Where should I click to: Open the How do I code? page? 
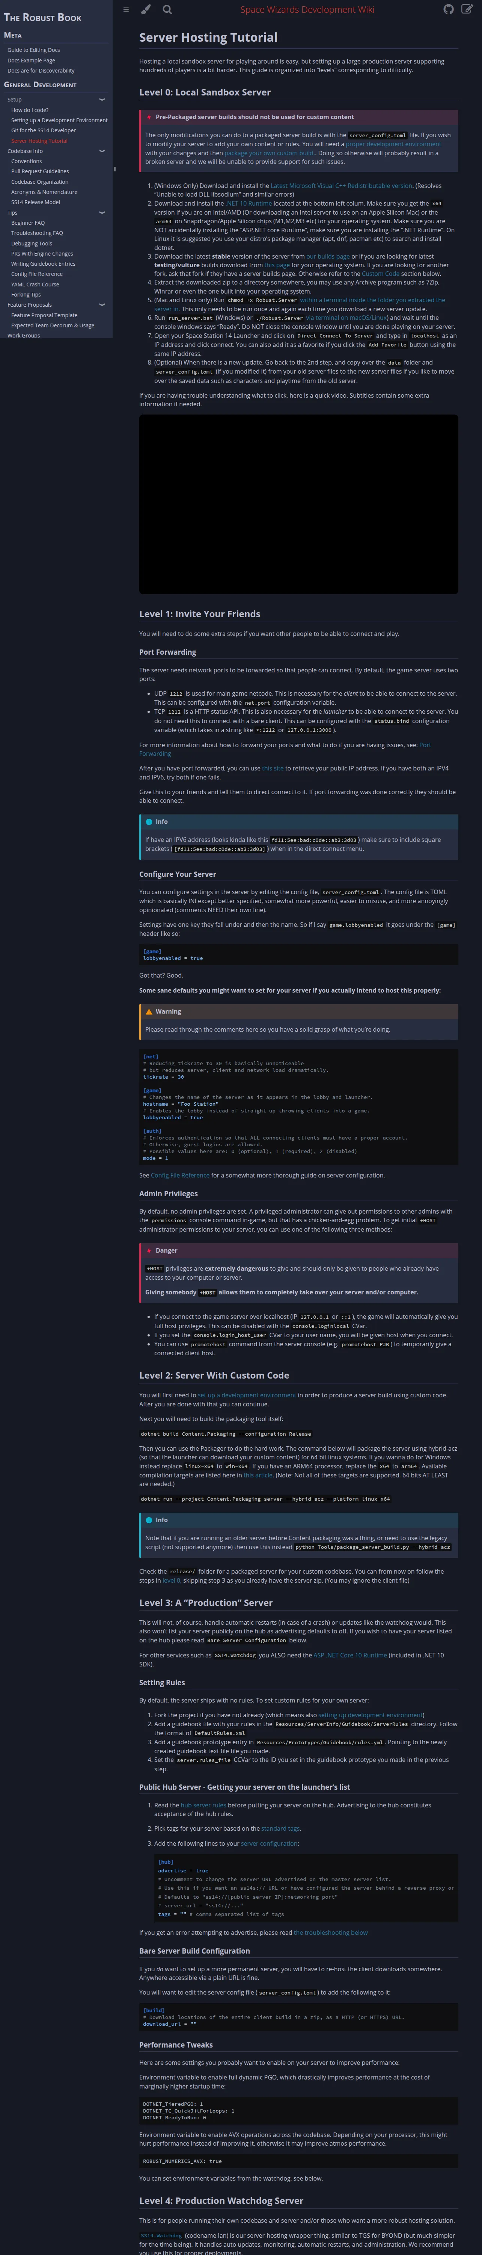30,110
